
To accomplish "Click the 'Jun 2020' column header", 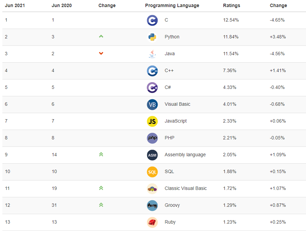I will pyautogui.click(x=62, y=5).
